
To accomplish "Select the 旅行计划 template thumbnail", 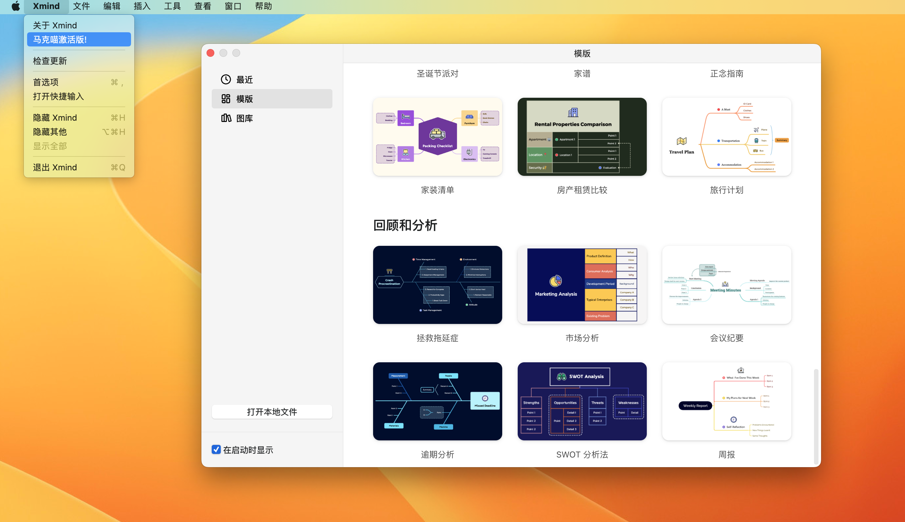I will tap(727, 136).
